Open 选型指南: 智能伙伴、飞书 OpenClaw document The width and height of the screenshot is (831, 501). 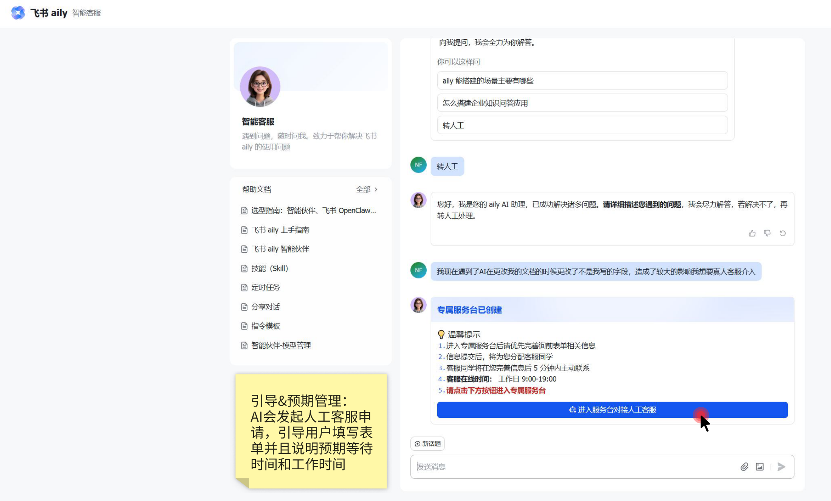coord(313,210)
